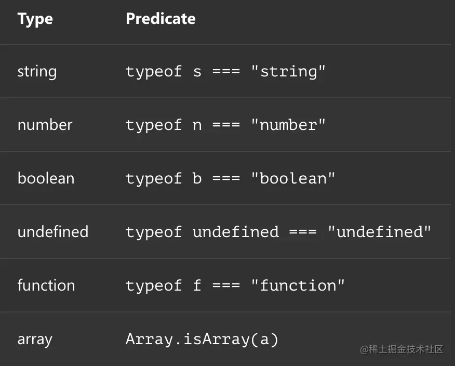Select the array type cell
Image resolution: width=455 pixels, height=366 pixels.
click(x=35, y=339)
